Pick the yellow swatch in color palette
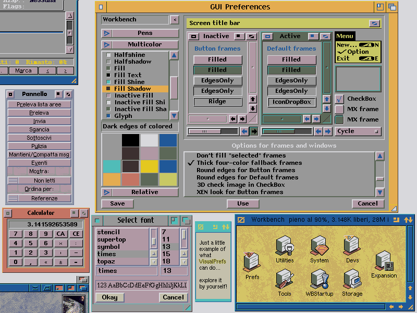417x313 pixels. pos(149,166)
